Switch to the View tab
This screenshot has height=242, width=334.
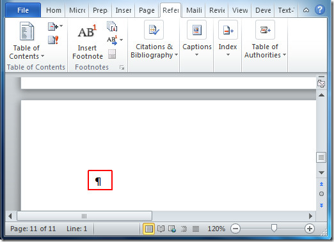pyautogui.click(x=240, y=10)
